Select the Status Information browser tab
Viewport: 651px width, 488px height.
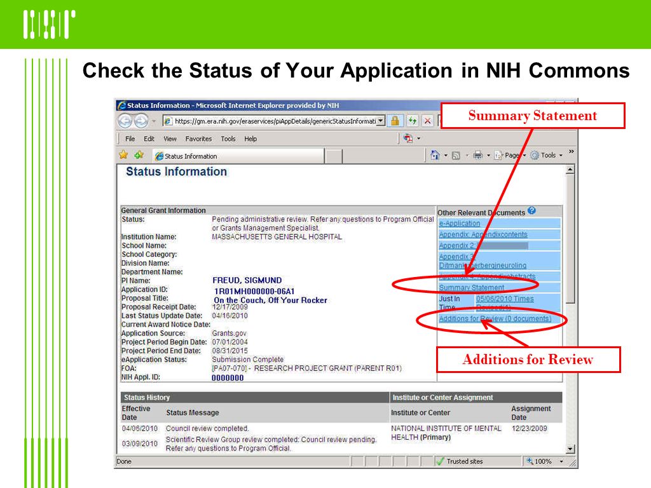click(x=238, y=156)
